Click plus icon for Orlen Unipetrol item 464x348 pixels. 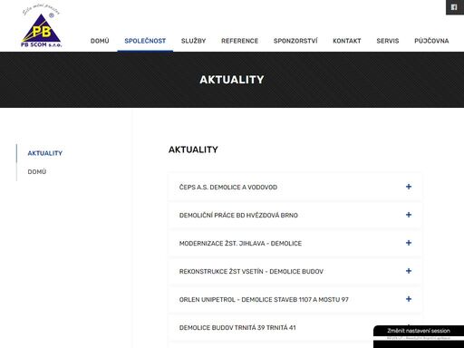click(x=409, y=299)
